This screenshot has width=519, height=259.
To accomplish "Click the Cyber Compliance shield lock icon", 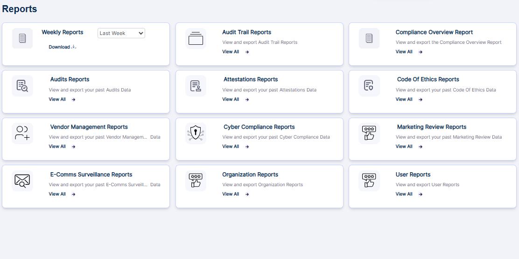I will 196,133.
